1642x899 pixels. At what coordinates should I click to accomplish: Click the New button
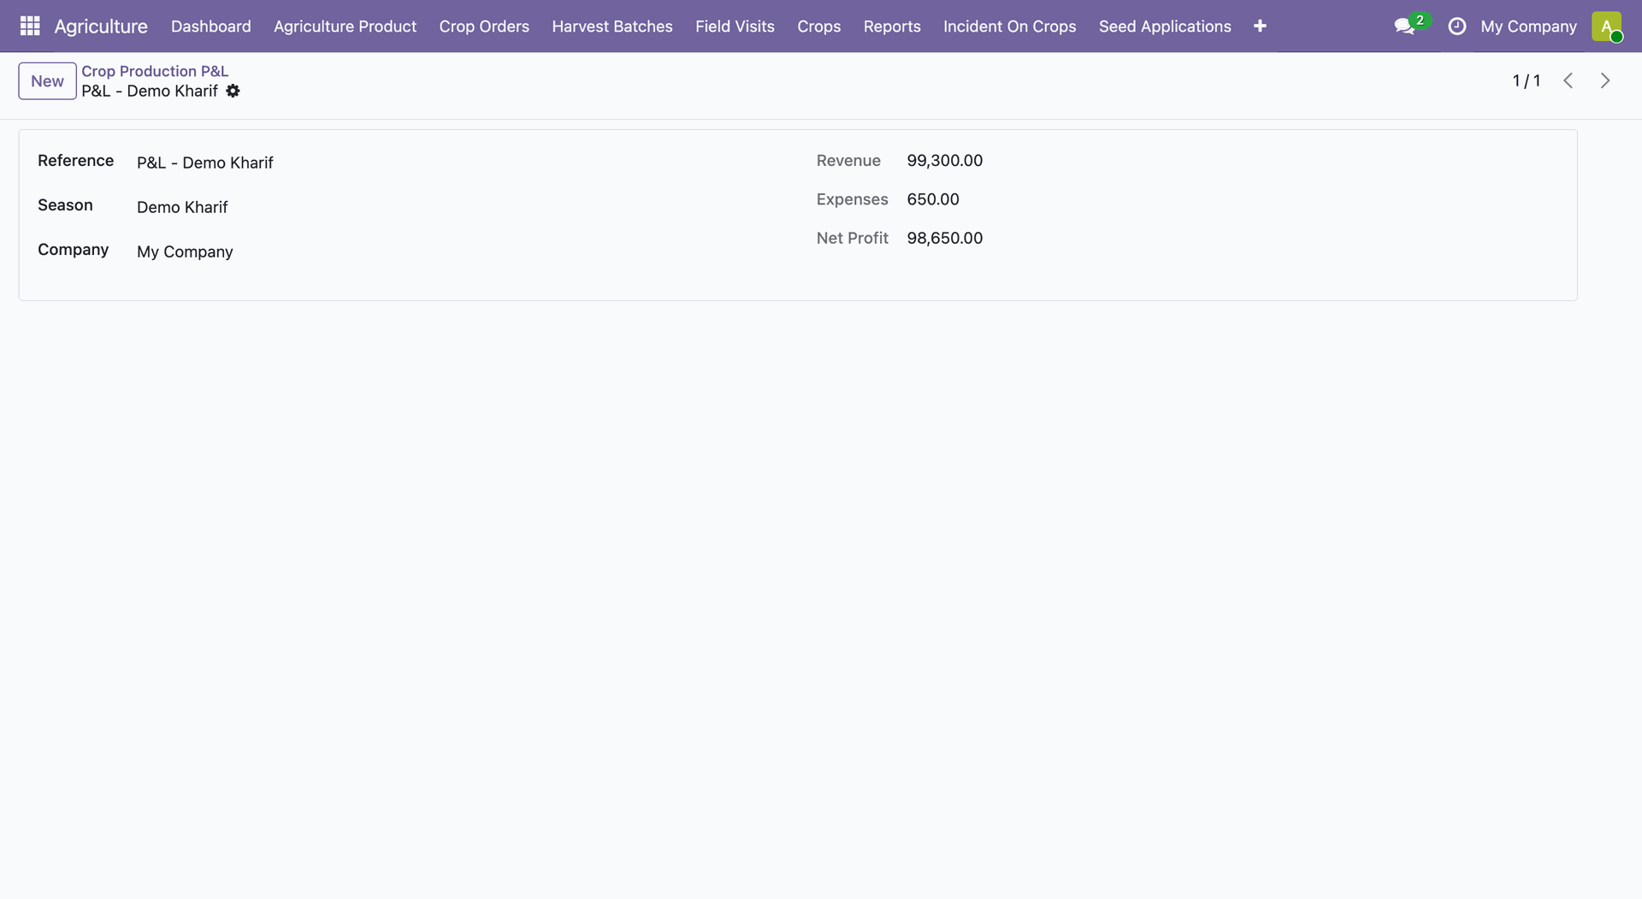coord(47,81)
